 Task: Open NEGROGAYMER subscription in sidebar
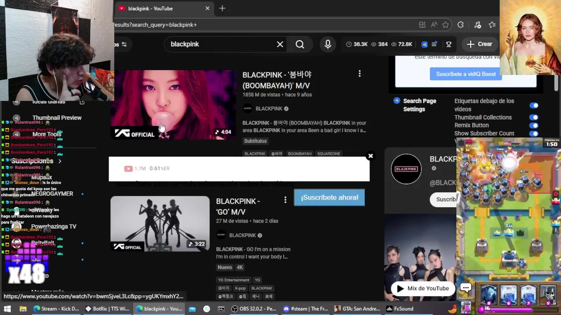click(x=52, y=194)
